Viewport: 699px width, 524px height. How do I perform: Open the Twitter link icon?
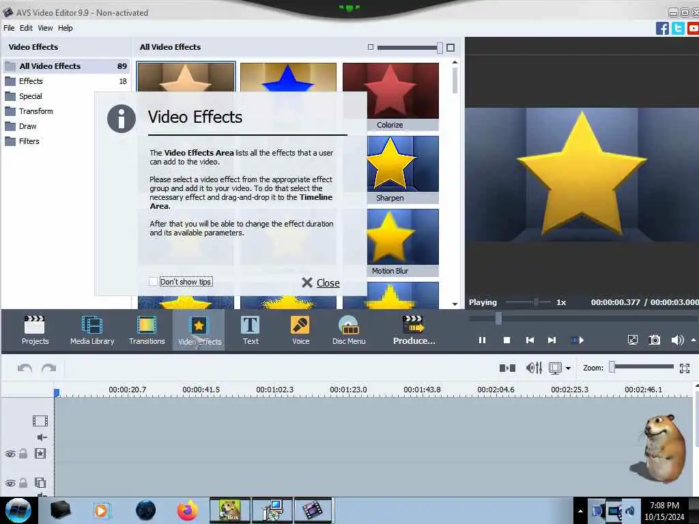678,29
